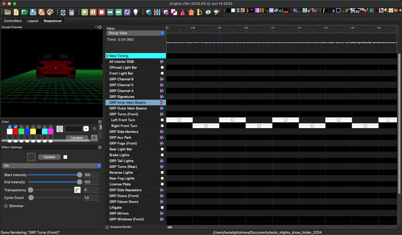Select the Right Front Turn row

135,126
